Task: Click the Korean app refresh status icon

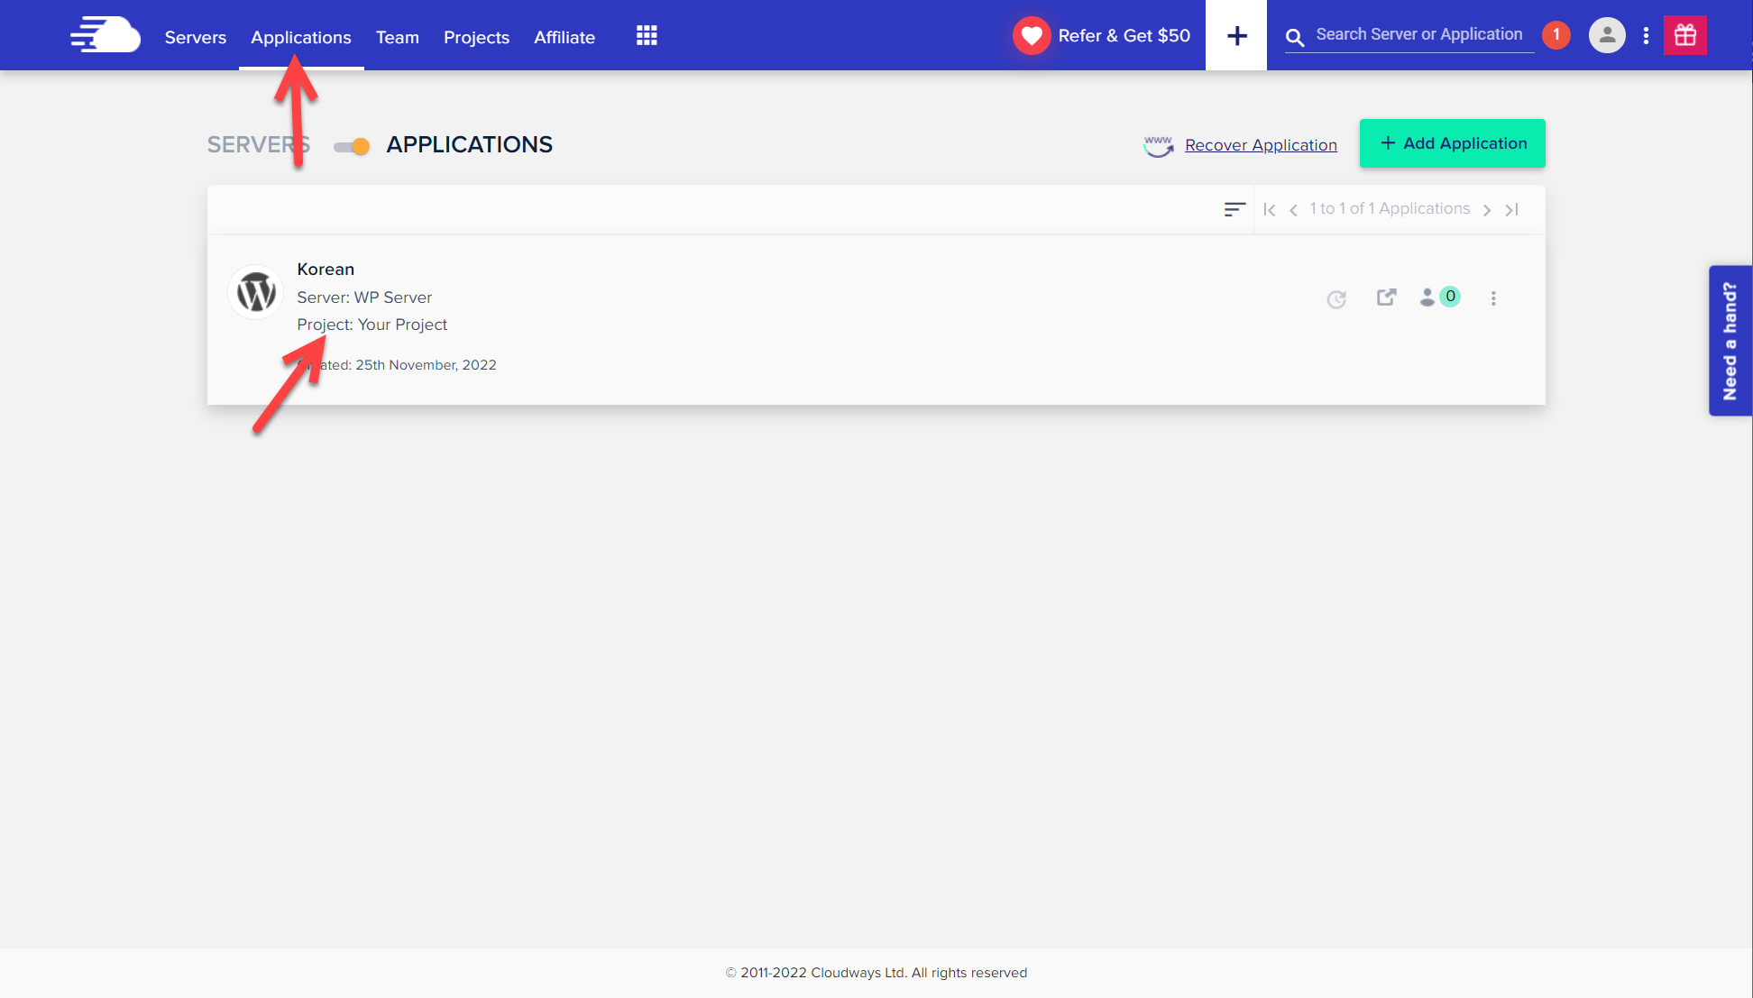Action: tap(1336, 299)
